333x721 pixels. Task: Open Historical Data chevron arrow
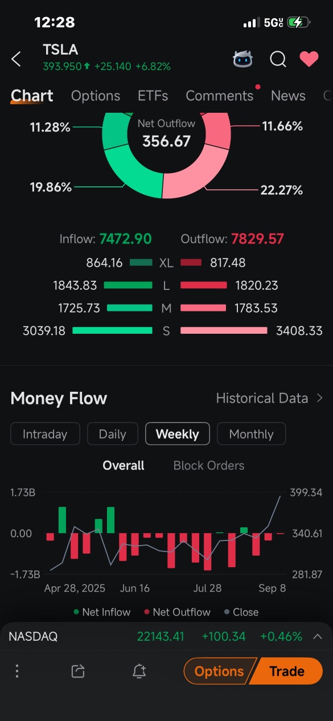point(319,398)
